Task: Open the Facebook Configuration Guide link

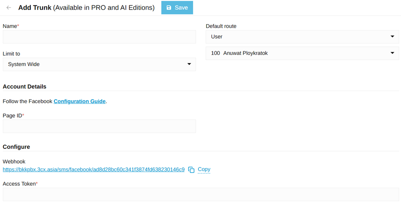Action: point(79,101)
